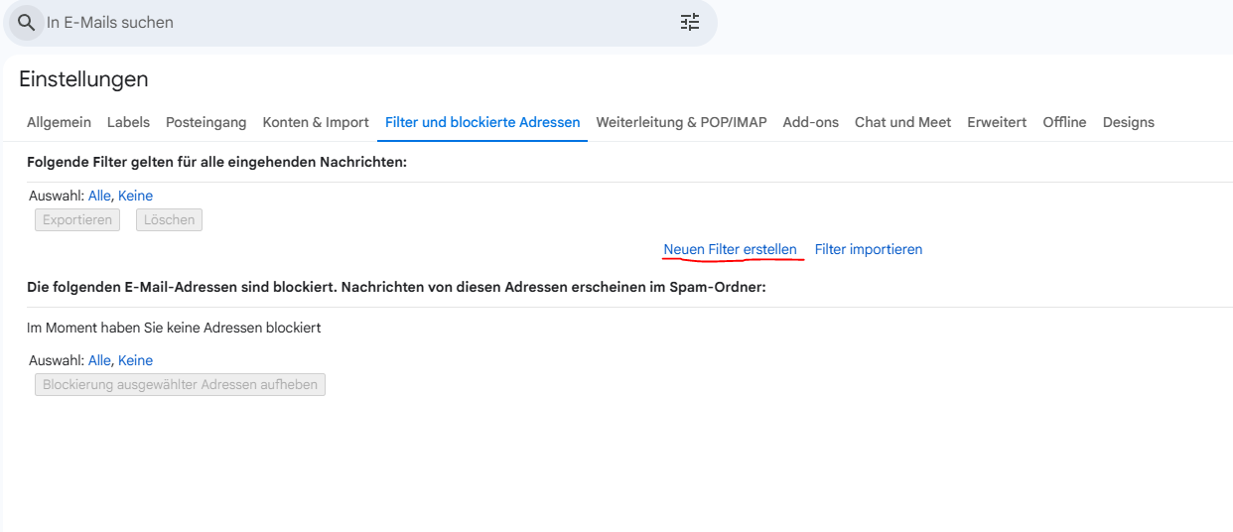Open the Designs tab

tap(1128, 122)
